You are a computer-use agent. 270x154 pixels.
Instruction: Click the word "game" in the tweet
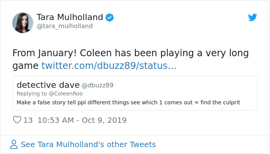(x=25, y=66)
